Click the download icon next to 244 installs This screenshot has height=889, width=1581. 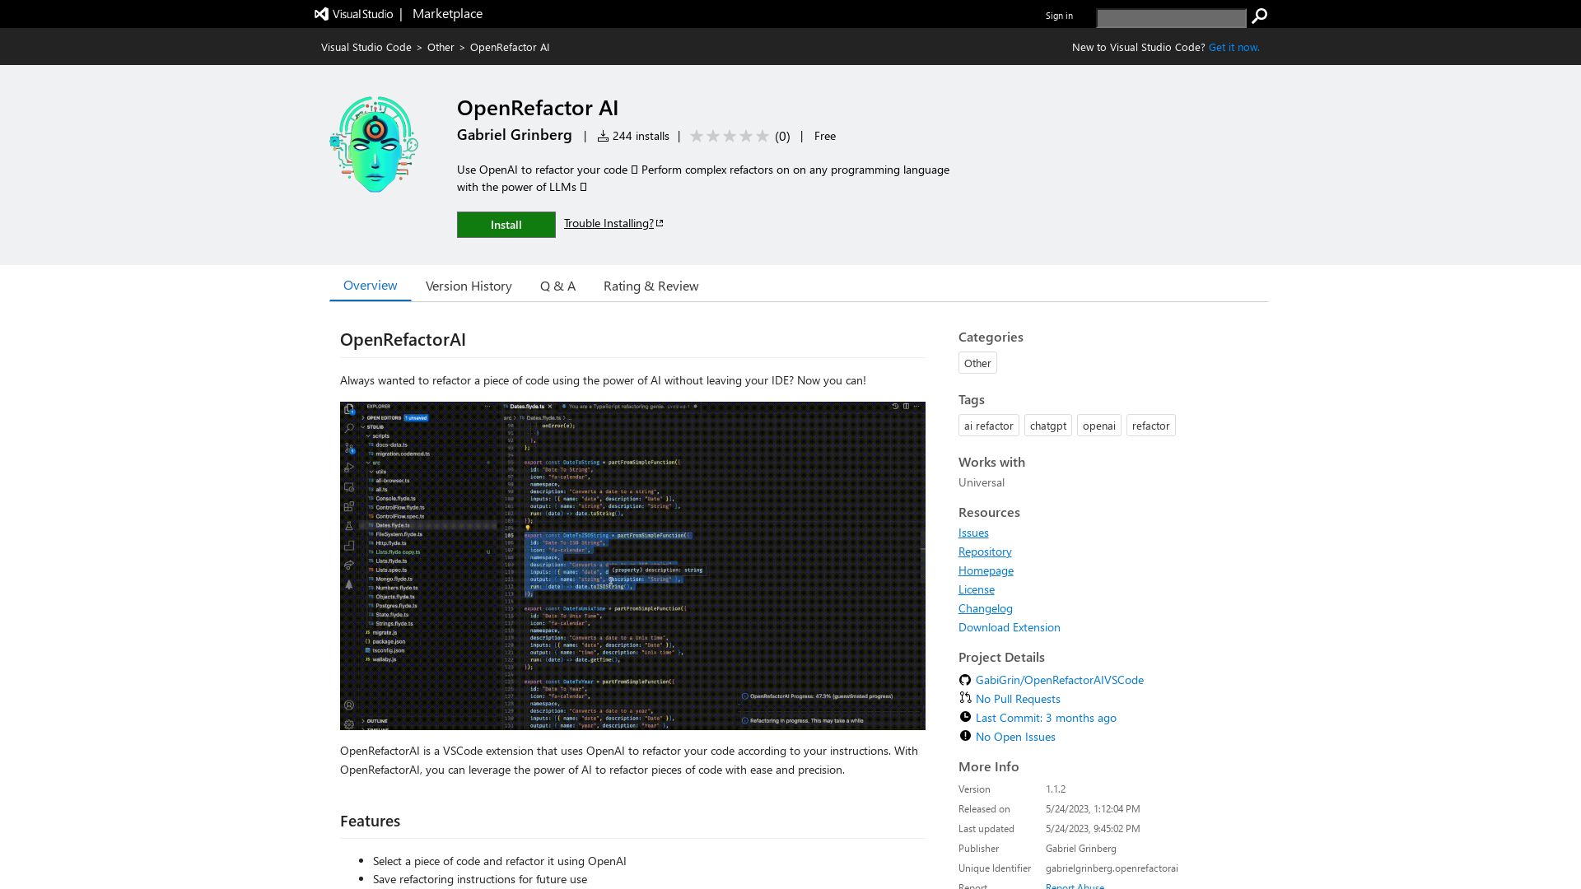coord(602,135)
